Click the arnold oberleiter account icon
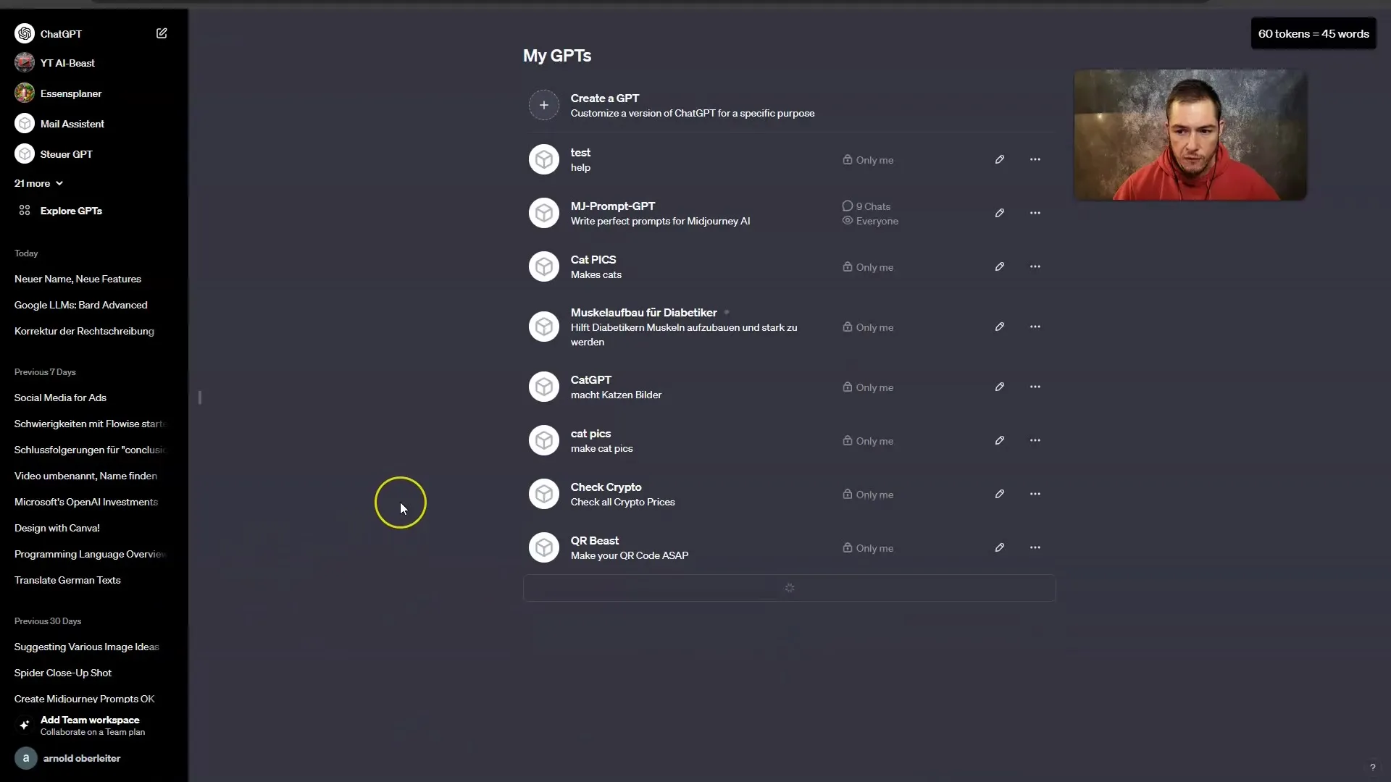 point(26,758)
